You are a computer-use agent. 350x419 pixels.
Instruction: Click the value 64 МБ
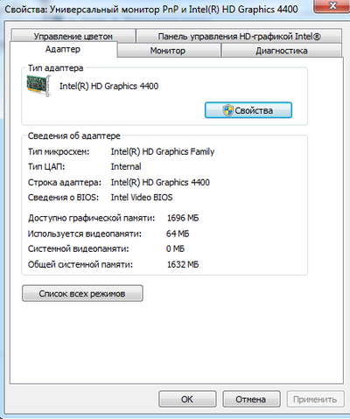(x=178, y=234)
